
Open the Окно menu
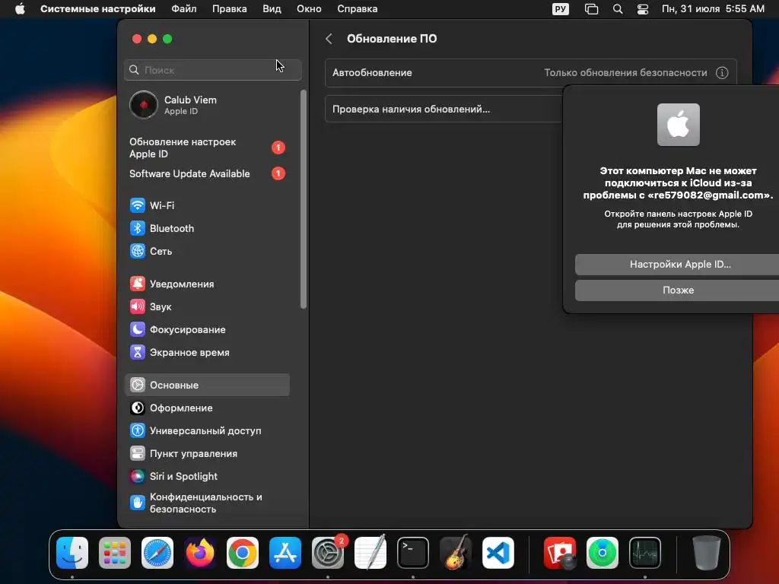pyautogui.click(x=309, y=9)
